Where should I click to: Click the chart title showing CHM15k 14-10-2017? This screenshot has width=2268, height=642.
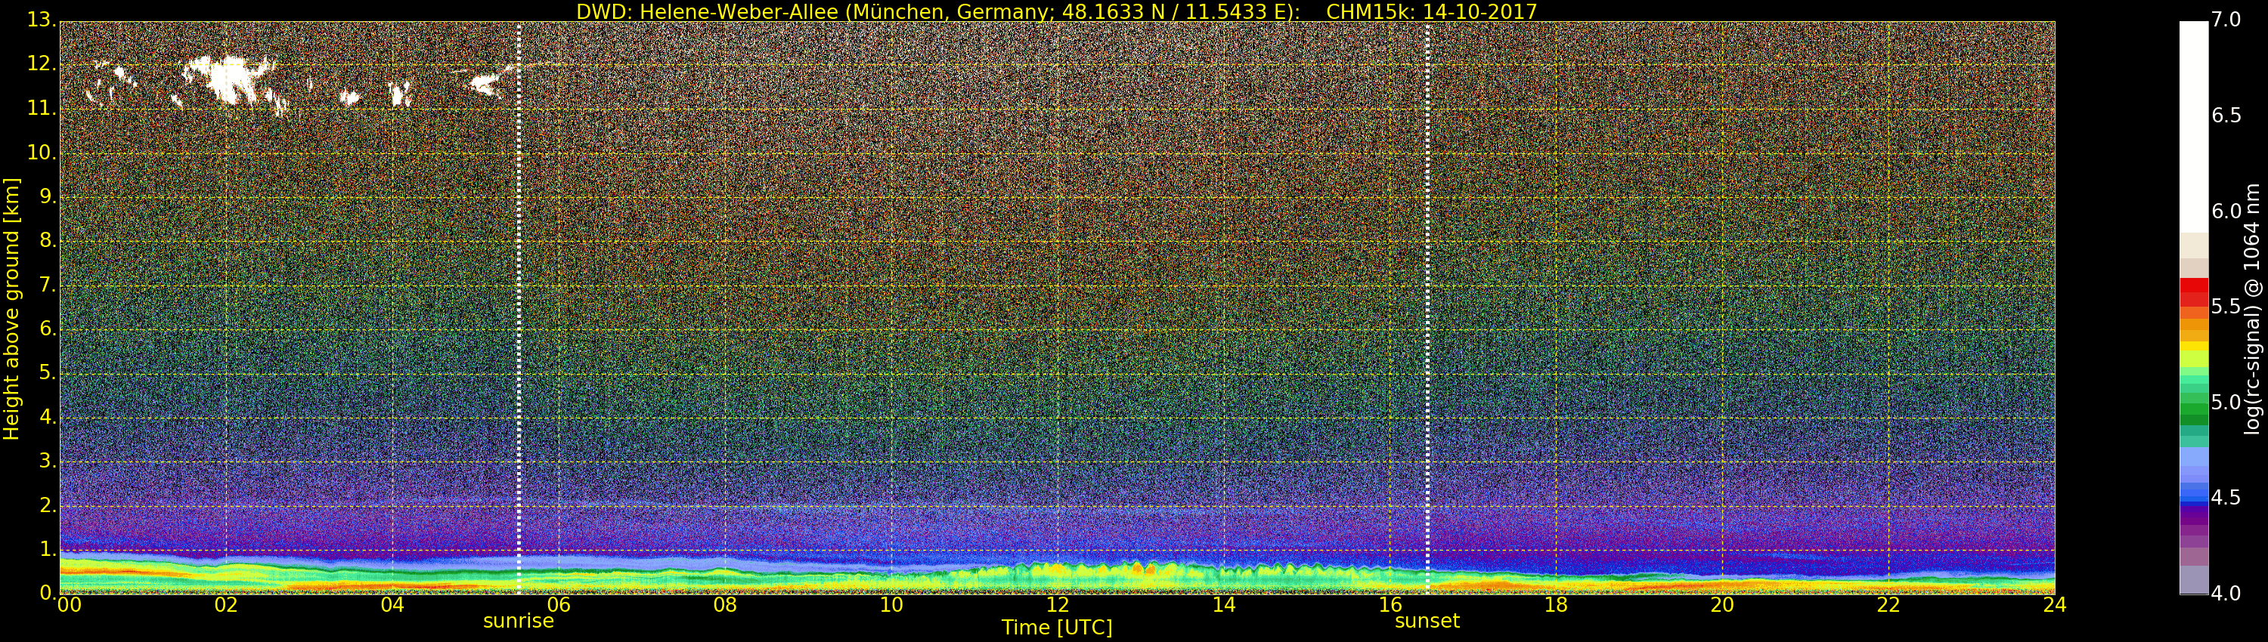pos(1055,11)
